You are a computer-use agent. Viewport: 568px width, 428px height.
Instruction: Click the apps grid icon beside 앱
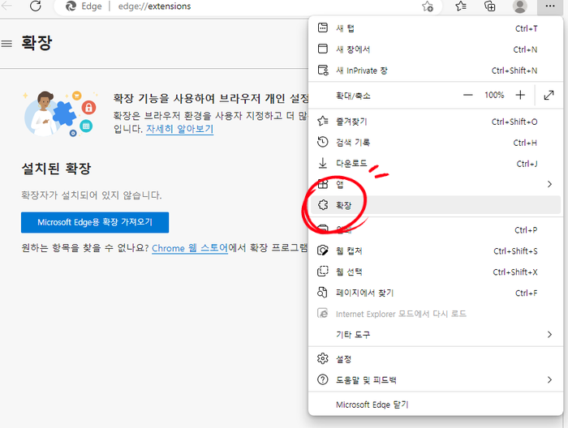[322, 184]
